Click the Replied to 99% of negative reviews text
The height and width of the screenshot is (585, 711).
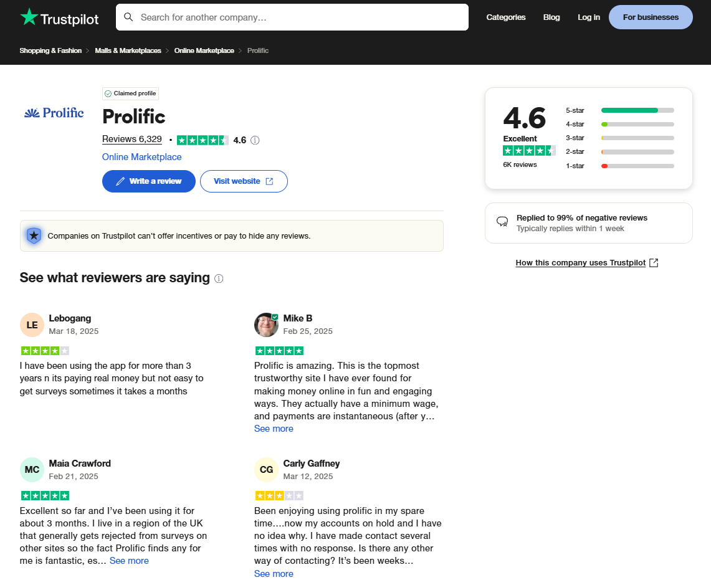582,218
